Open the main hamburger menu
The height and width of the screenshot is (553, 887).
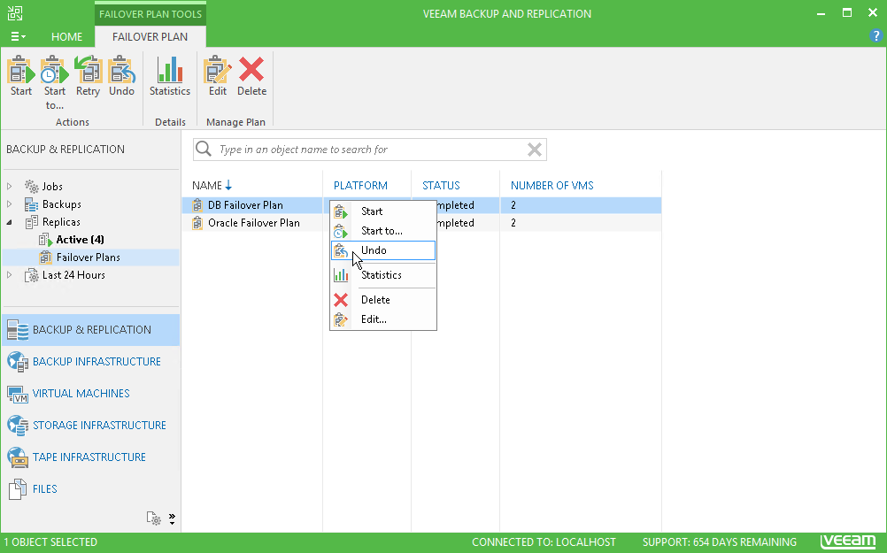18,37
